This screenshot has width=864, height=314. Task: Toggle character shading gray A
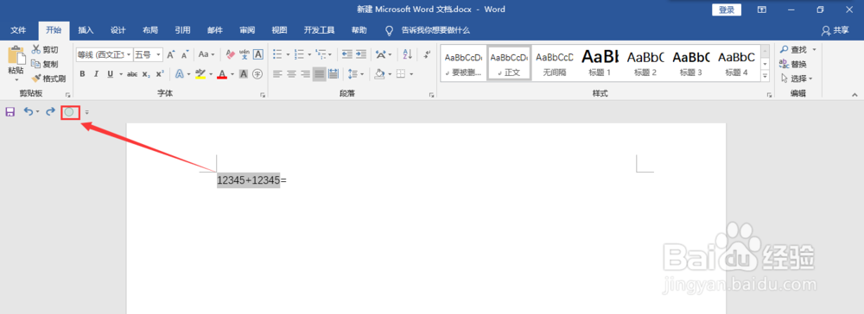coord(243,73)
